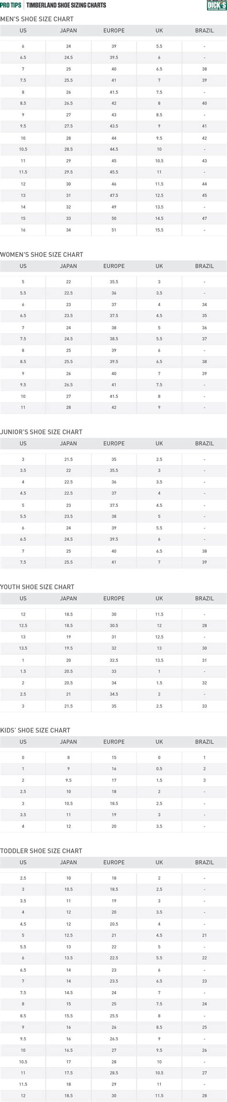The height and width of the screenshot is (1102, 227).
Task: Select the US column header in Toddler chart
Action: (x=23, y=862)
